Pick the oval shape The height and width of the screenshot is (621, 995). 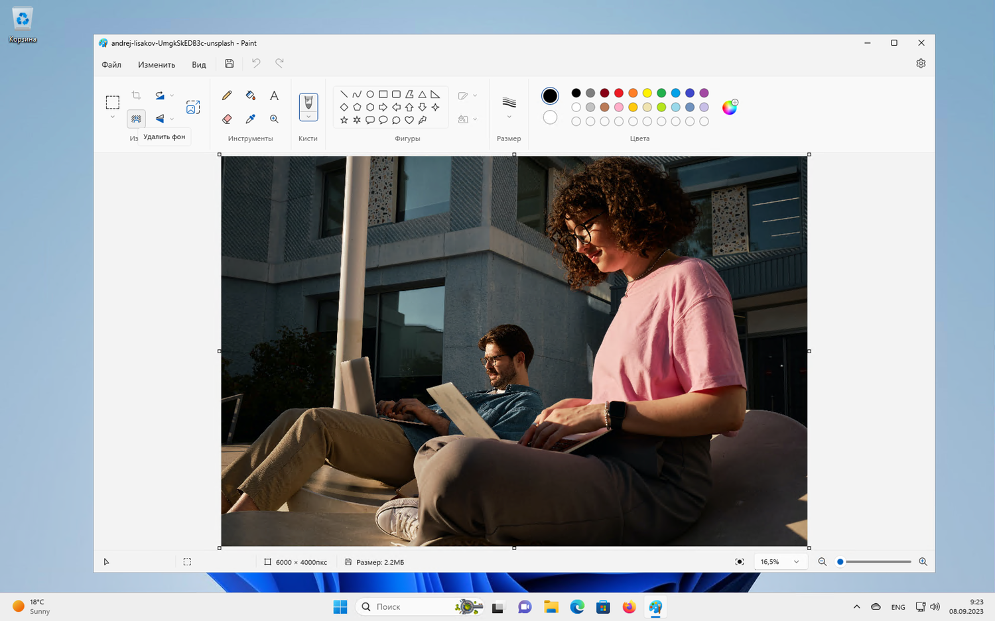(370, 94)
